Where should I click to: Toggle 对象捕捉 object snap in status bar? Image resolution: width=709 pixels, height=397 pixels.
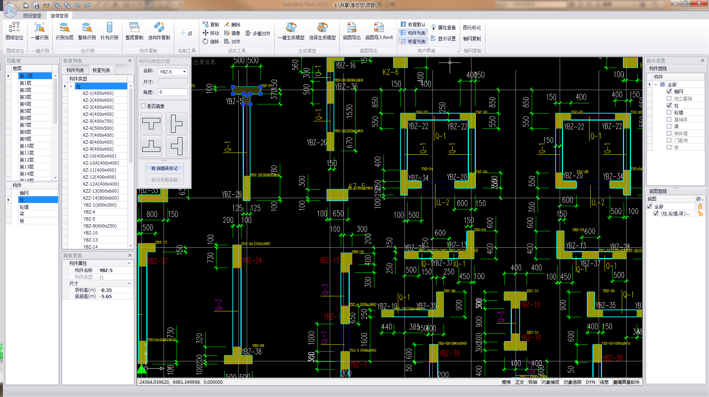tap(550, 382)
